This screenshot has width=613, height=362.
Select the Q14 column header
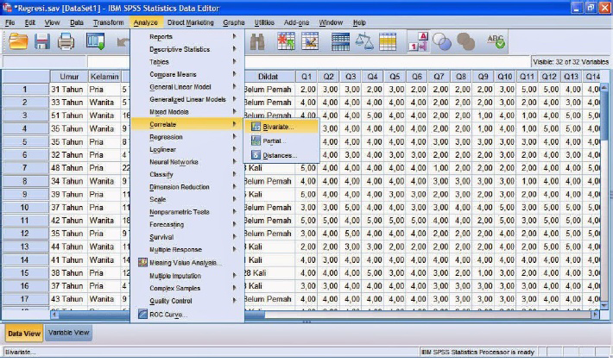[x=592, y=76]
